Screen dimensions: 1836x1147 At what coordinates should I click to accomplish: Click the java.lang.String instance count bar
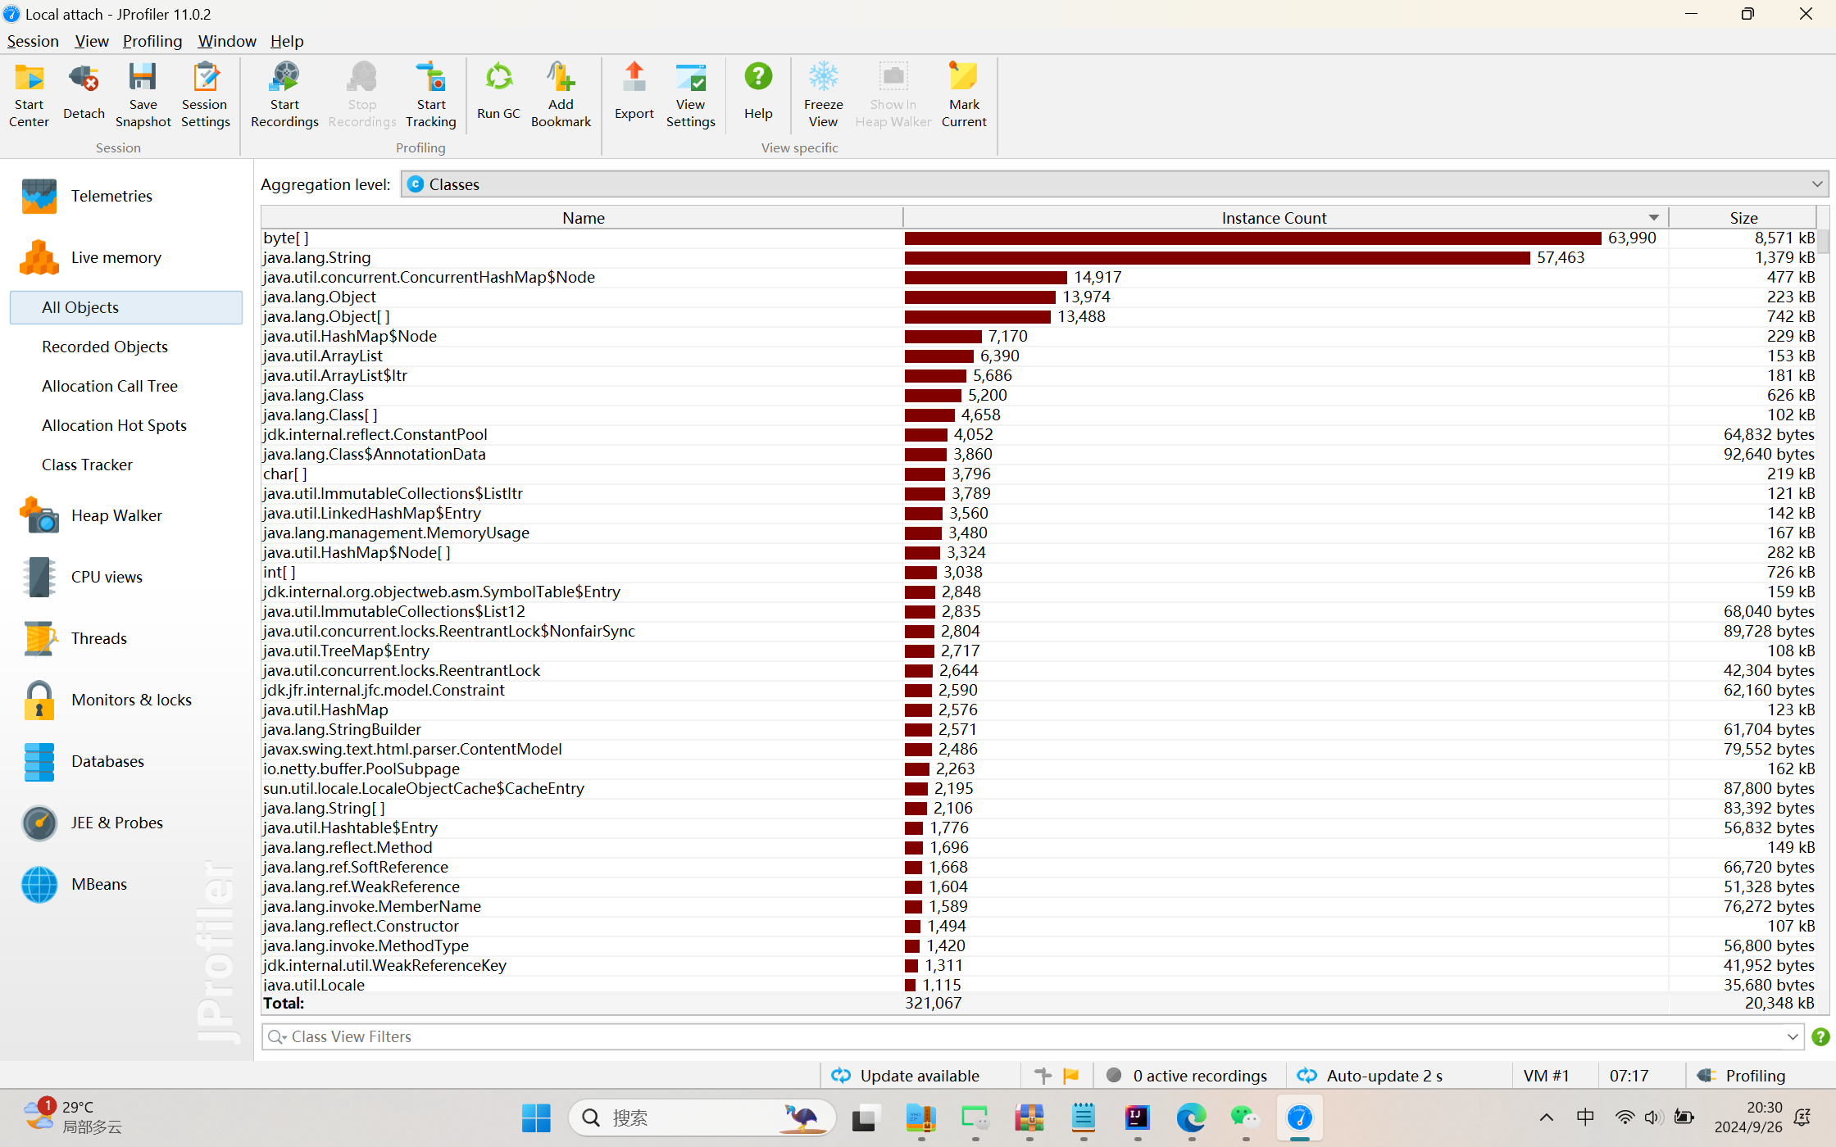1217,257
